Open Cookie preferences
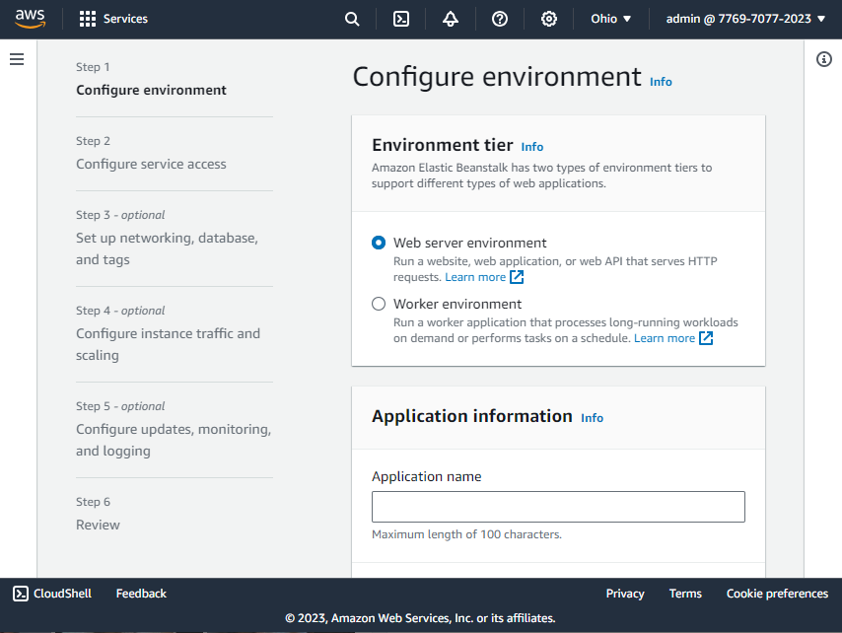Viewport: 842px width, 633px height. point(777,594)
